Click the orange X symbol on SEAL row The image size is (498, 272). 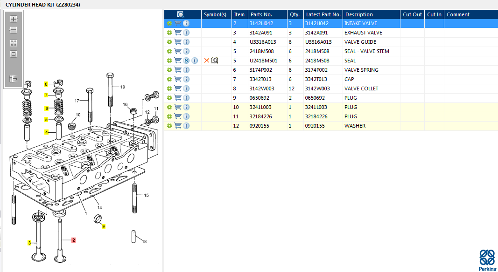coord(207,61)
